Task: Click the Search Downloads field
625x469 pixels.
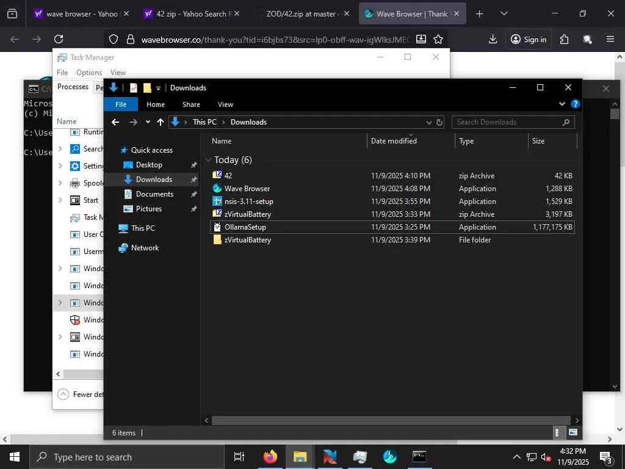Action: [x=513, y=122]
